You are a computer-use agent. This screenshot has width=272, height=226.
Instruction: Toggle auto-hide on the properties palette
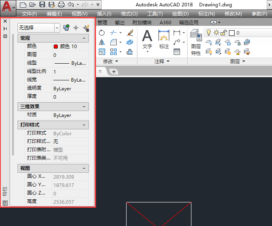pyautogui.click(x=5, y=29)
